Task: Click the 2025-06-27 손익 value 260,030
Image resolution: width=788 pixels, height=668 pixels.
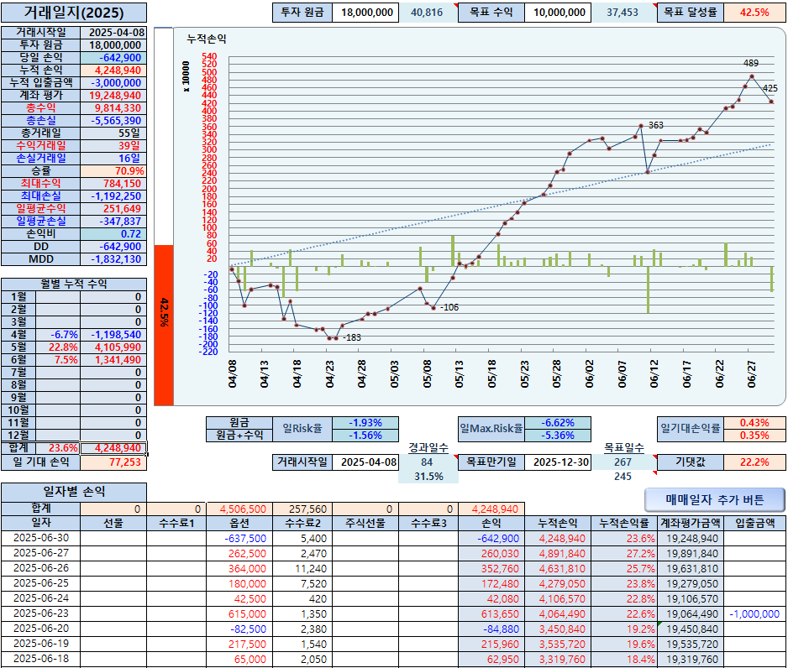Action: coord(491,554)
